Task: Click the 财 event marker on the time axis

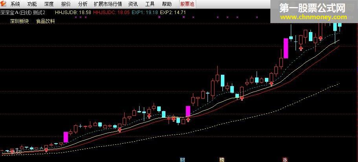Action: click(182, 160)
